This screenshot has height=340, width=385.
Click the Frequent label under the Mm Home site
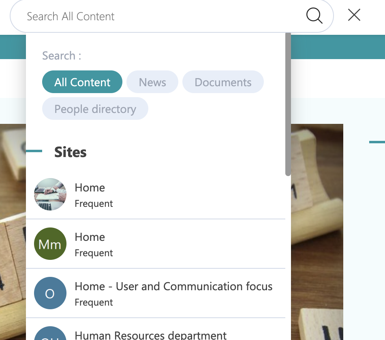tap(94, 253)
